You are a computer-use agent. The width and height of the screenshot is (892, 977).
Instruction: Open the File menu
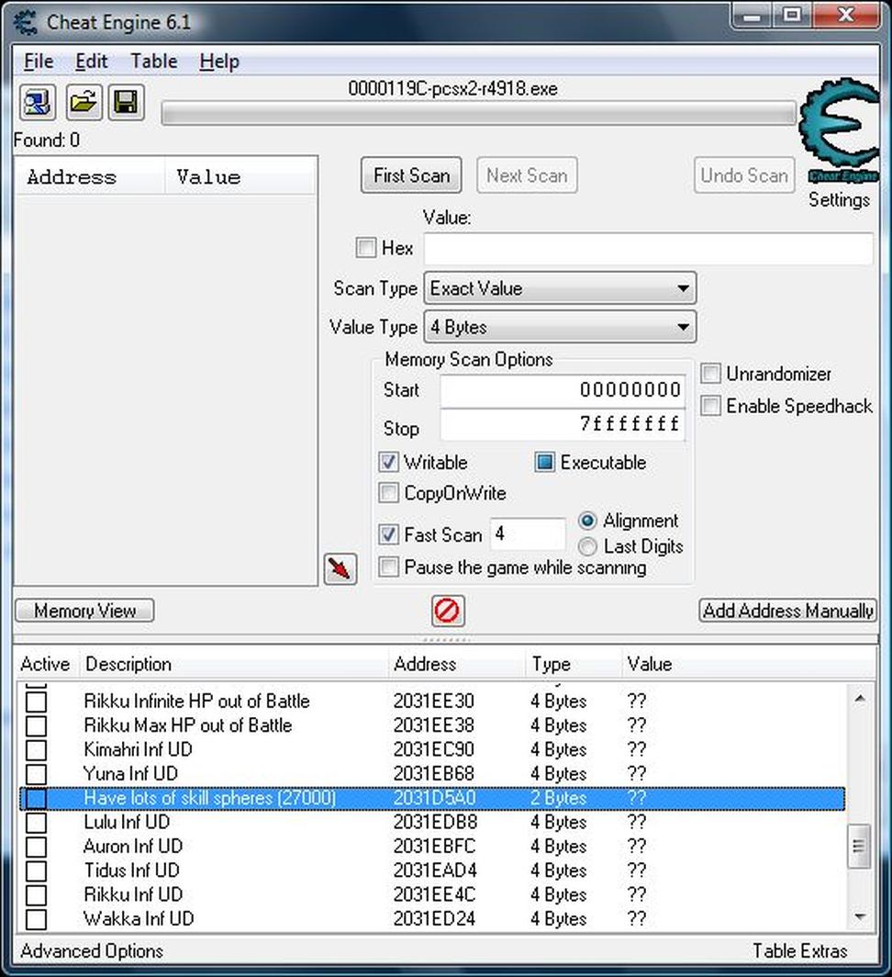coord(39,61)
